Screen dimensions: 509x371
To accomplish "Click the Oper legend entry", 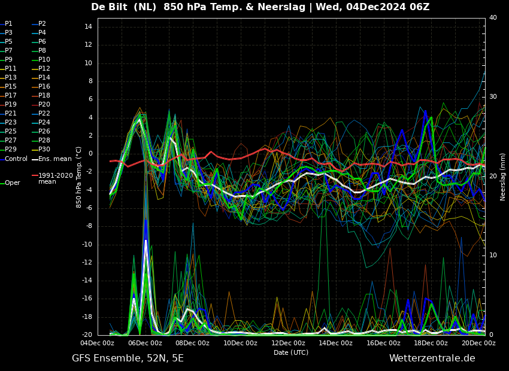I will click(12, 183).
